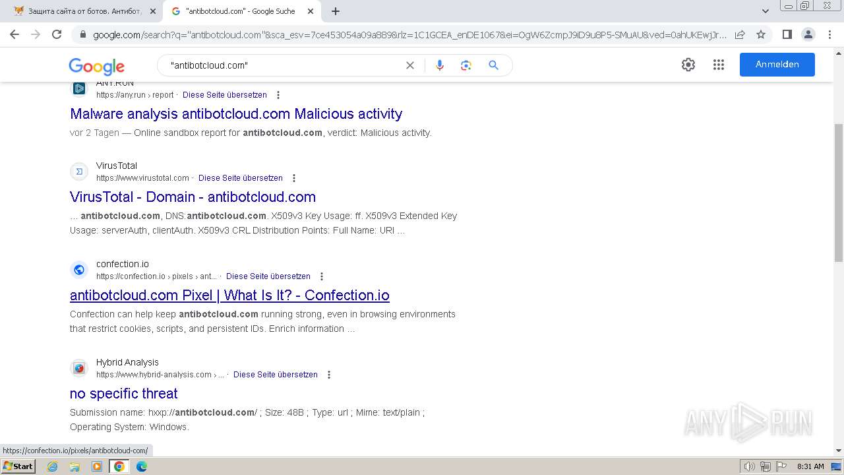Open Chrome side panel
Viewport: 844px width, 475px height.
pyautogui.click(x=787, y=34)
